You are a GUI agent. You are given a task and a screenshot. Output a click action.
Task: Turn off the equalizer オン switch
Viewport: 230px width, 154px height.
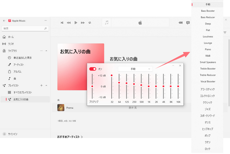(x=93, y=69)
